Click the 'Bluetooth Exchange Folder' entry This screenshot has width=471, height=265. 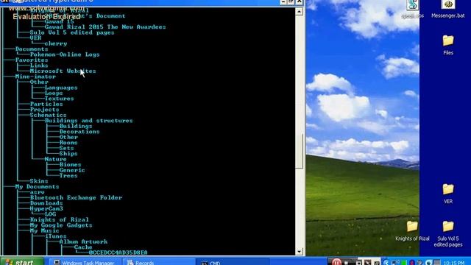[x=76, y=198]
